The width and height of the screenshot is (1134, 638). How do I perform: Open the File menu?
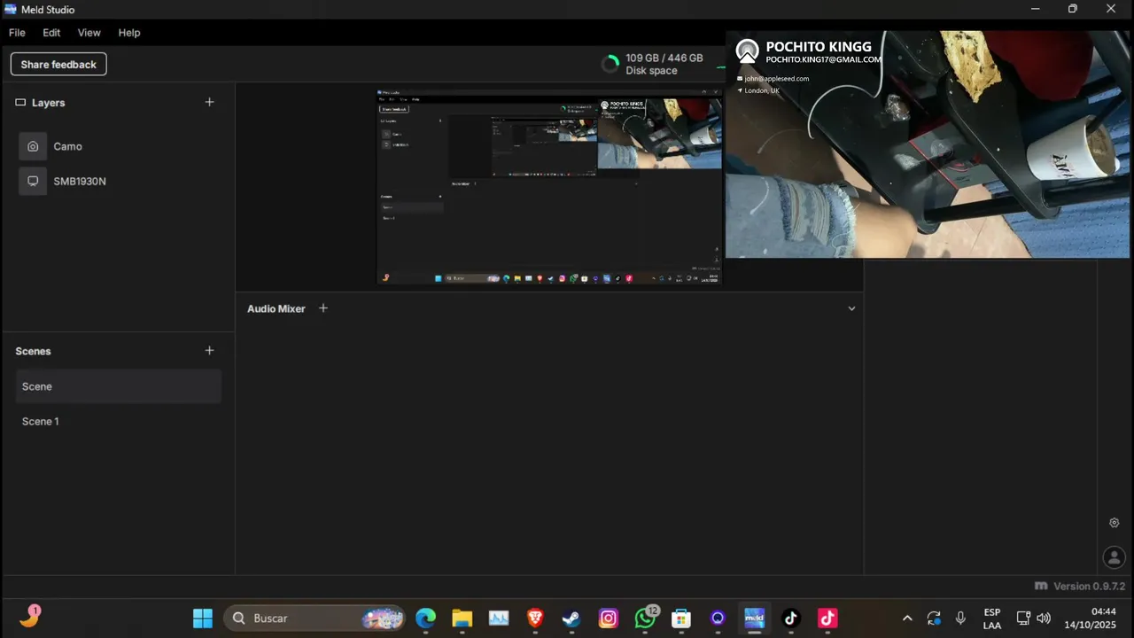click(x=17, y=33)
